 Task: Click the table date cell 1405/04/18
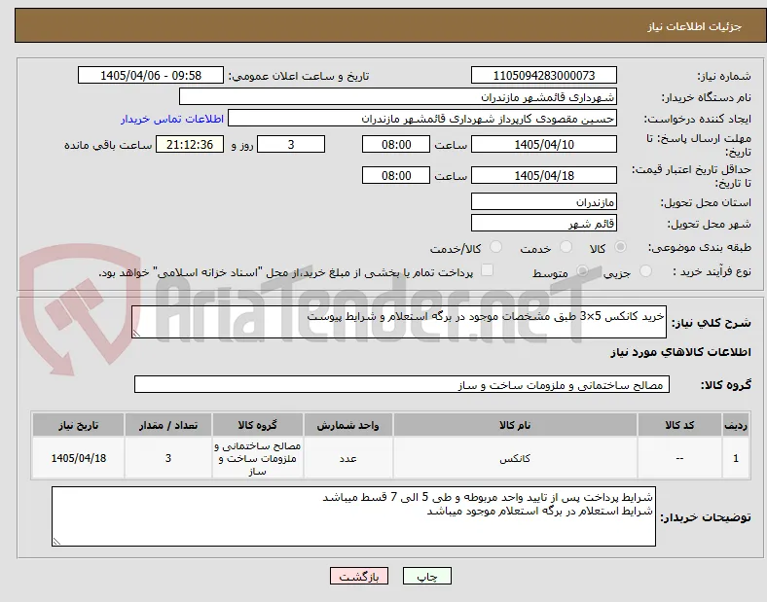tap(78, 458)
